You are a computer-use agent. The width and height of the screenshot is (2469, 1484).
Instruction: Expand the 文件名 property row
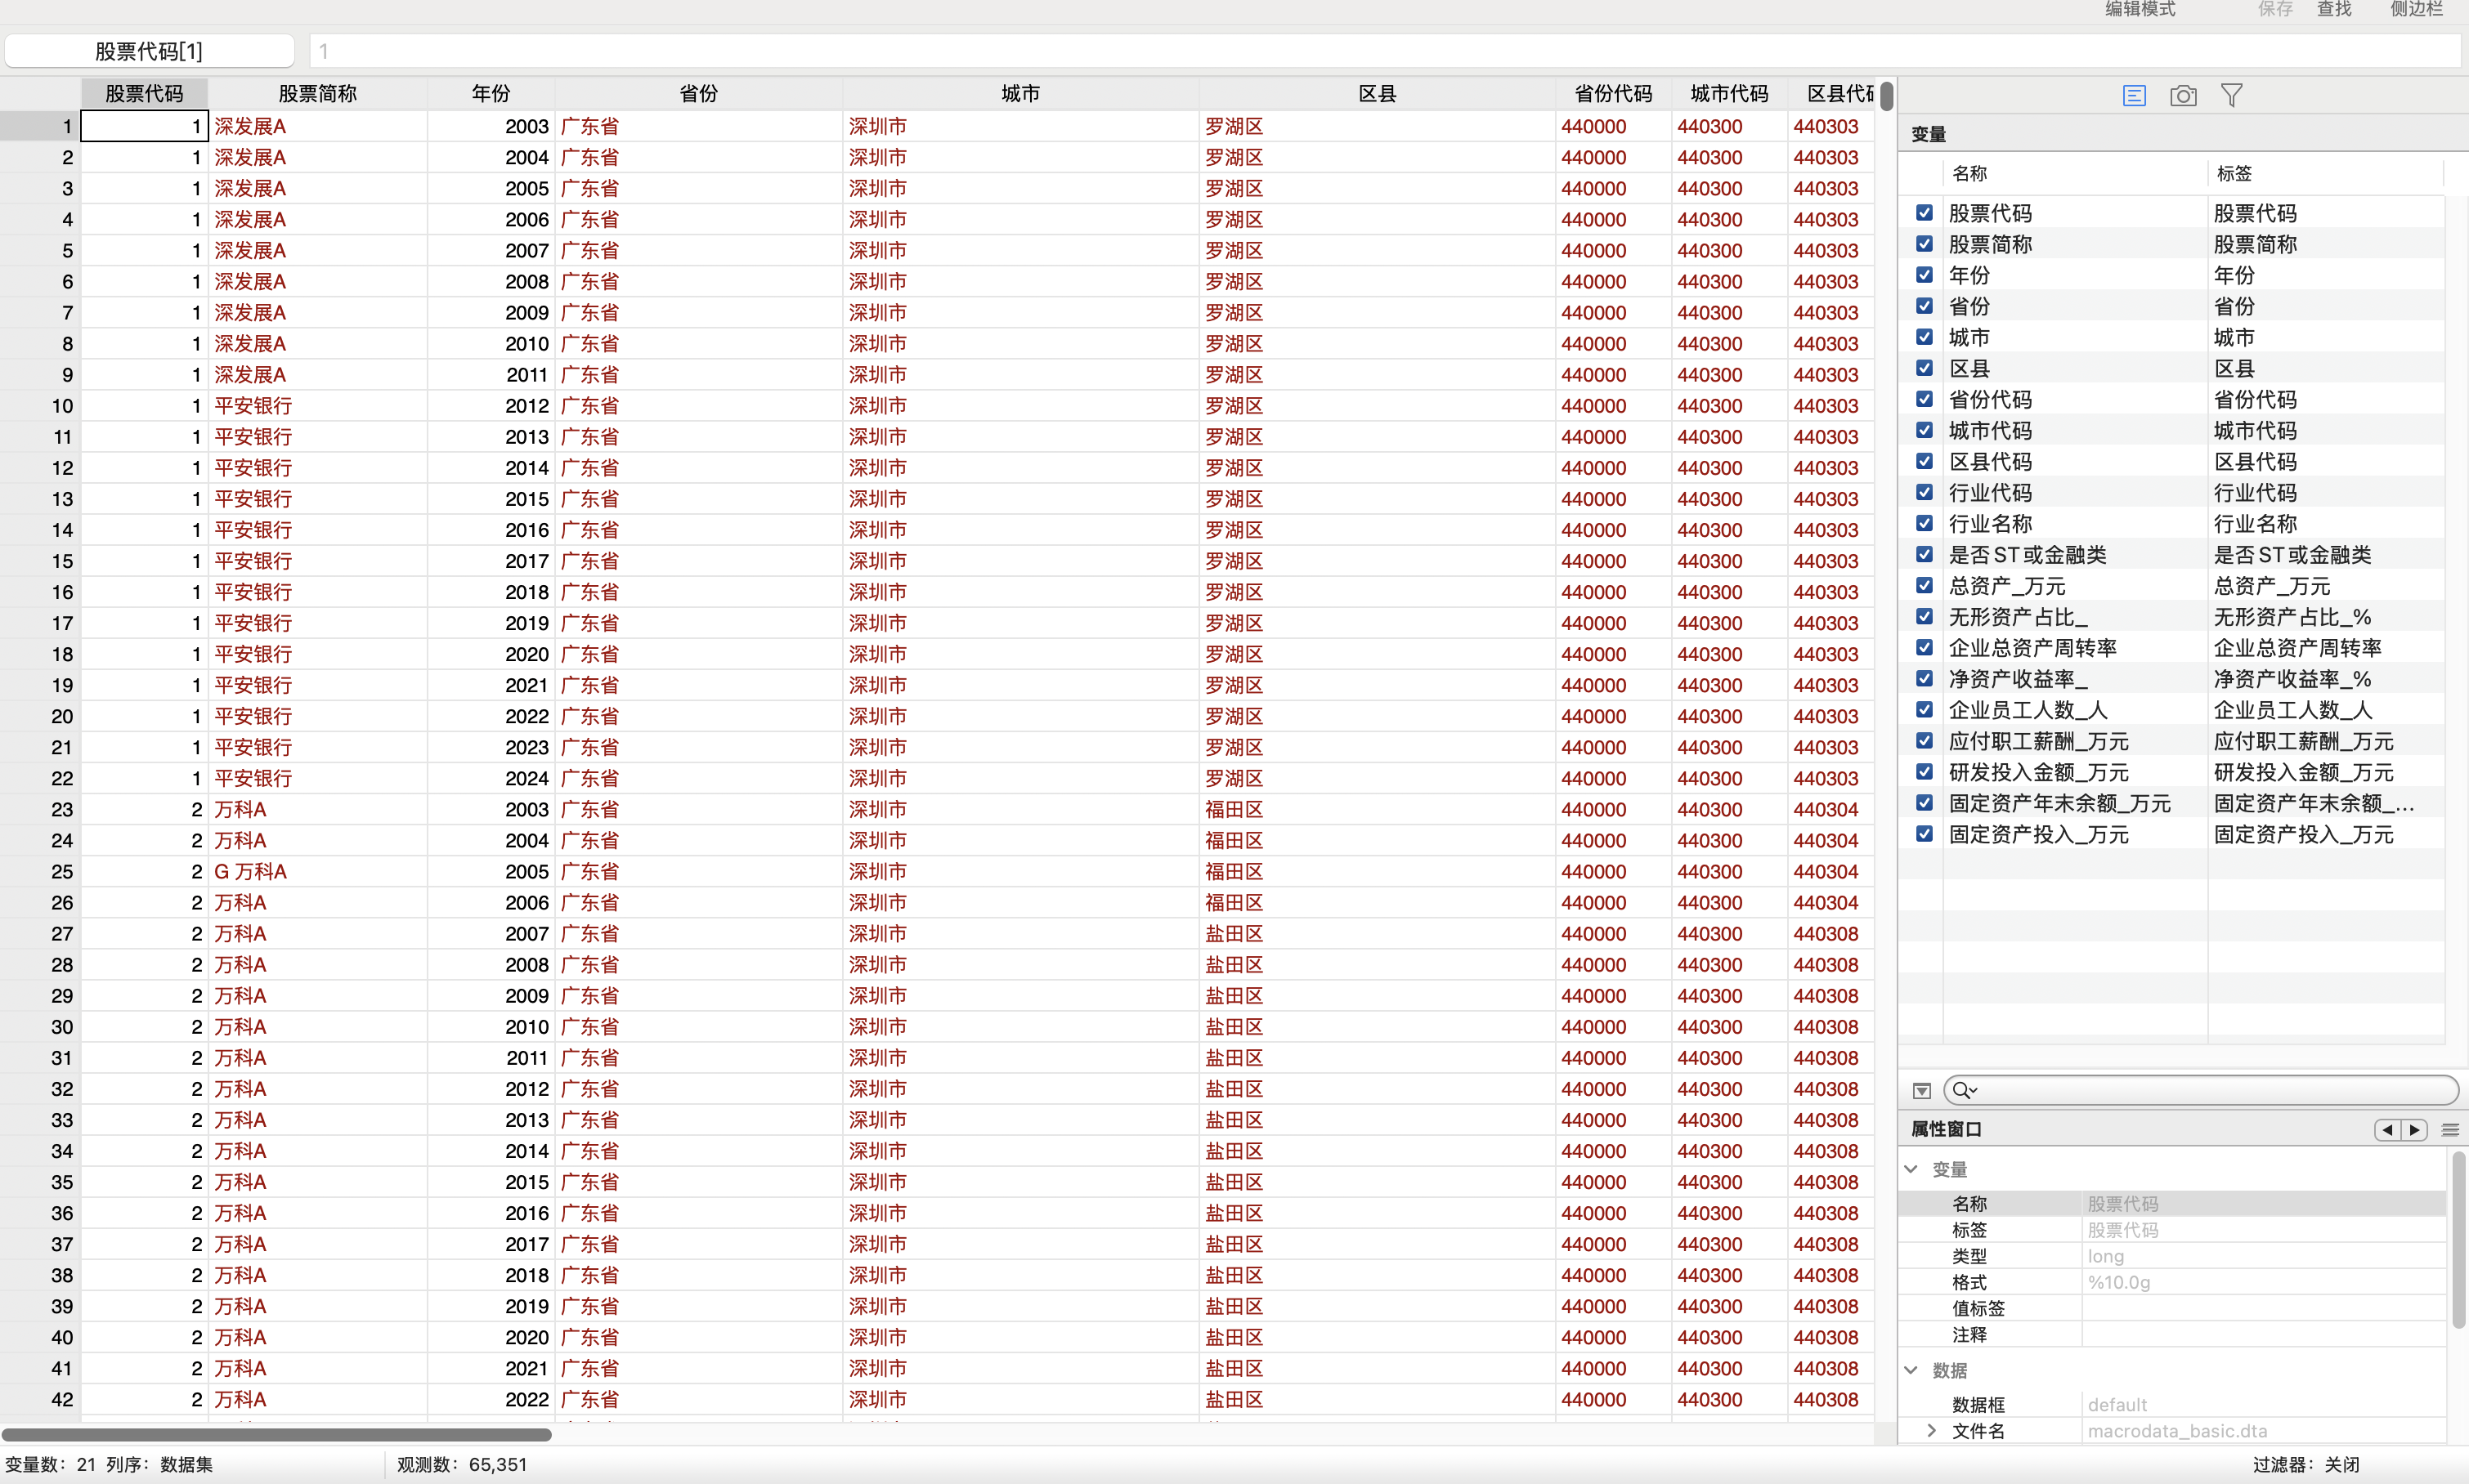click(x=1931, y=1431)
